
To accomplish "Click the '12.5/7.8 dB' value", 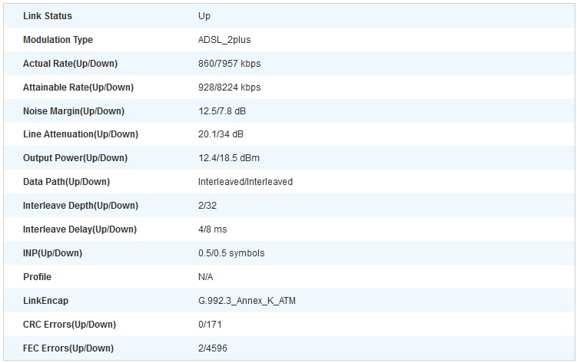I will pyautogui.click(x=222, y=111).
